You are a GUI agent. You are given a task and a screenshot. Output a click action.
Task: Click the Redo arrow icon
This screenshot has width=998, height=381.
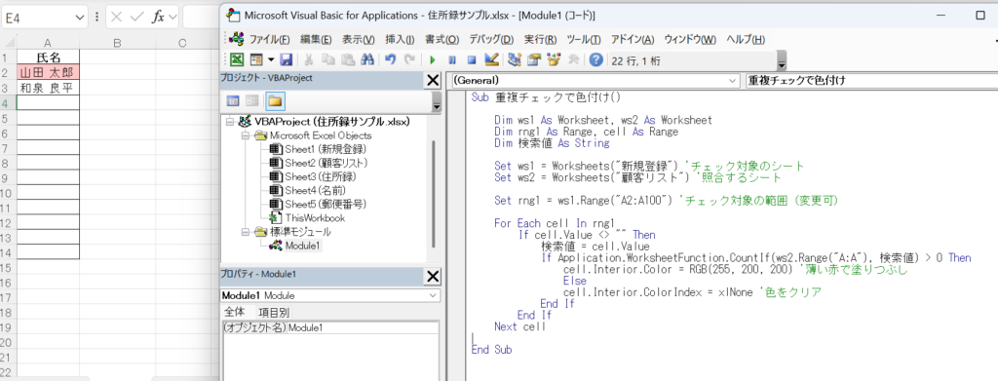tap(410, 59)
